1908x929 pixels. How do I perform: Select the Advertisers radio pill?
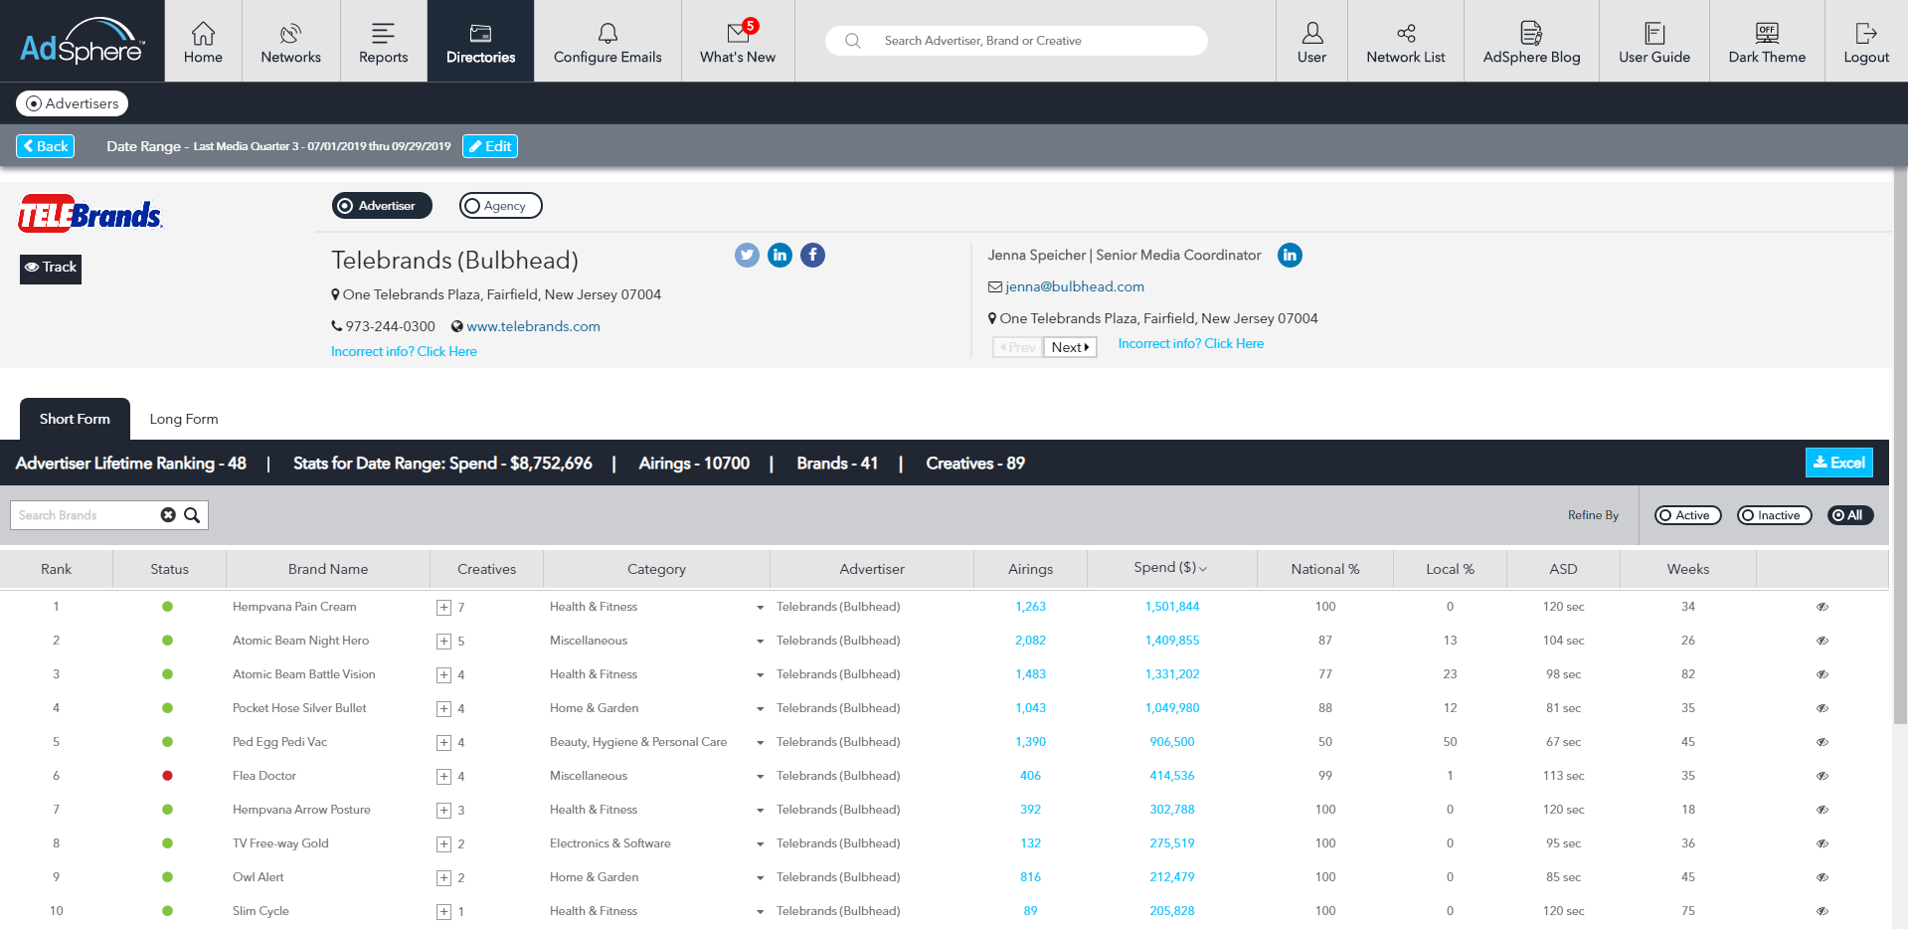[x=72, y=103]
